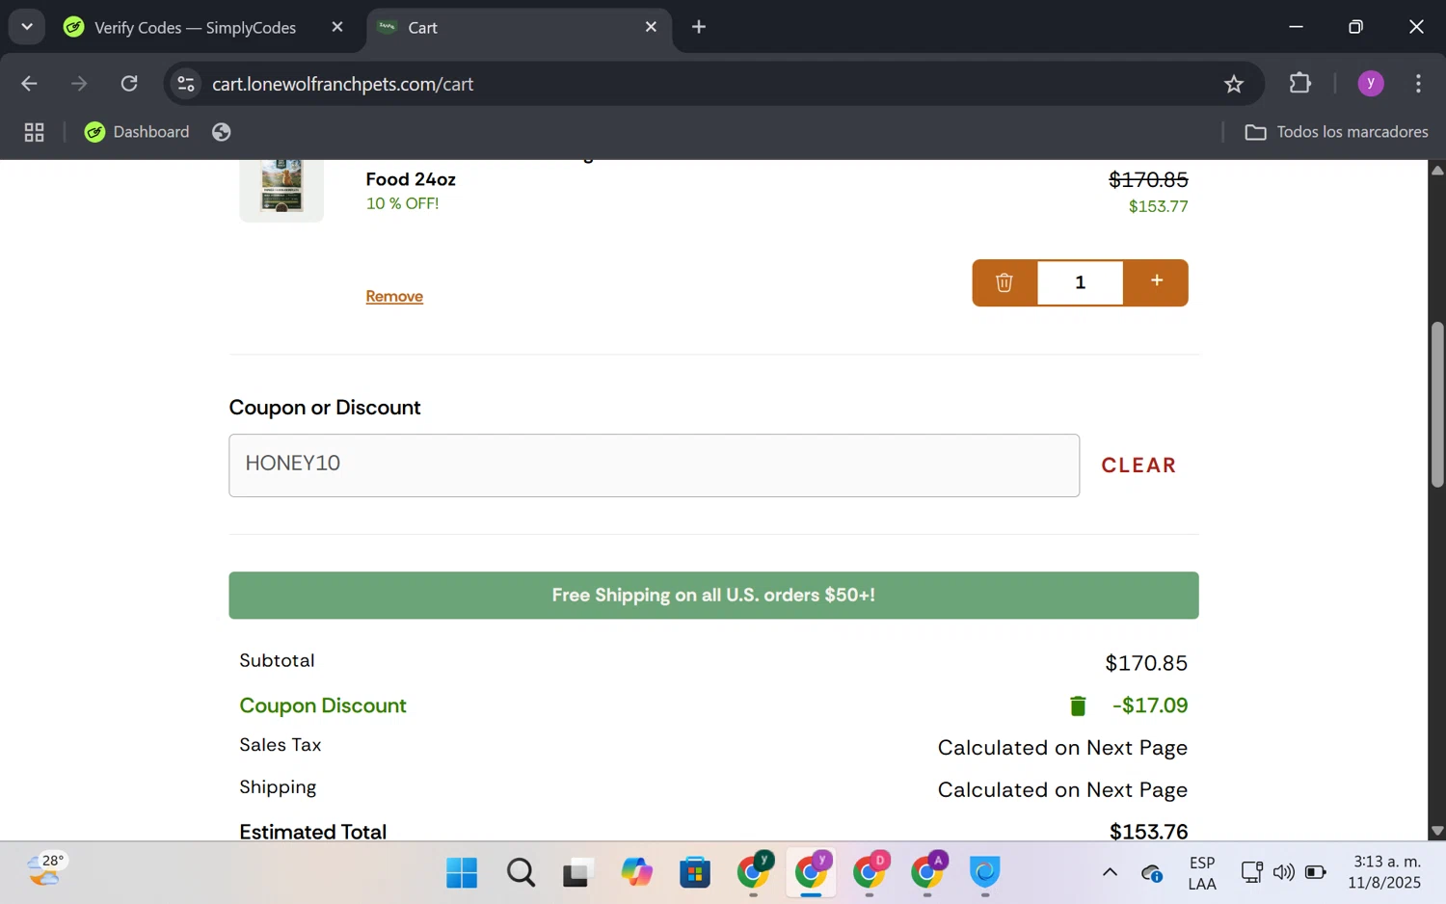Viewport: 1446px width, 904px height.
Task: Click the quantity field showing 1
Action: coord(1080,282)
